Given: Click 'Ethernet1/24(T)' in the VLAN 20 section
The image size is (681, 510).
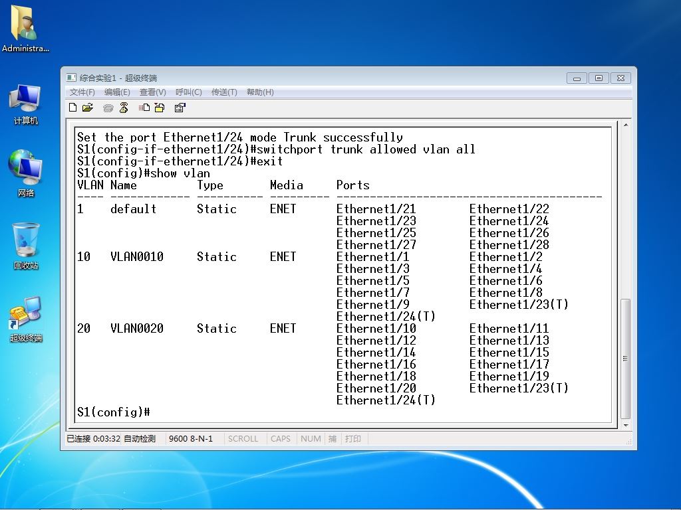Looking at the screenshot, I should pos(386,400).
